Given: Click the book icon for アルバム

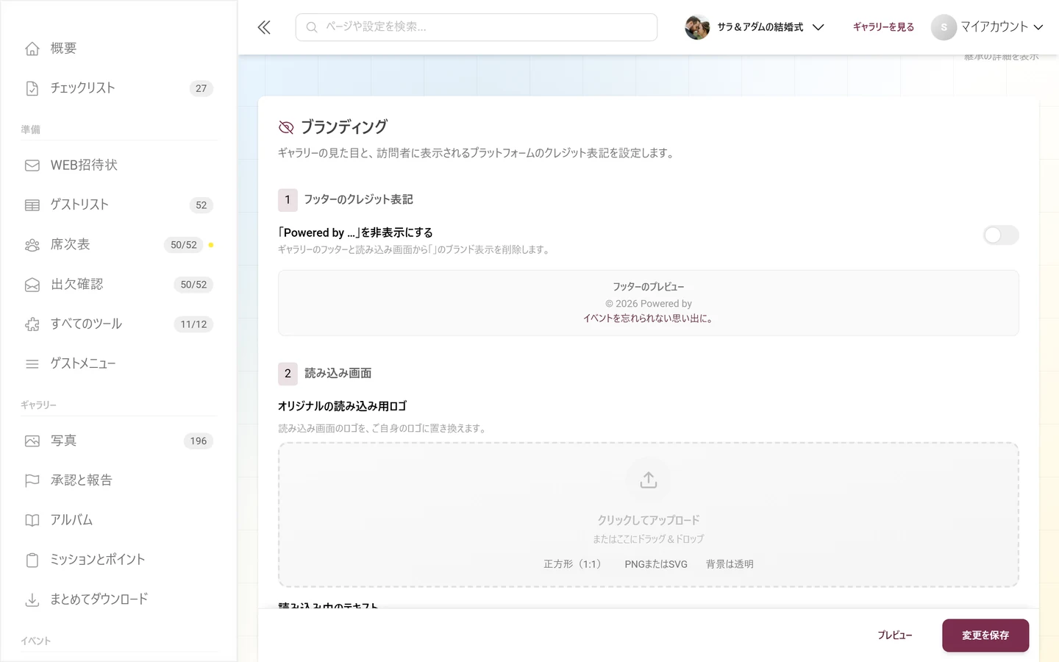Looking at the screenshot, I should [x=32, y=521].
